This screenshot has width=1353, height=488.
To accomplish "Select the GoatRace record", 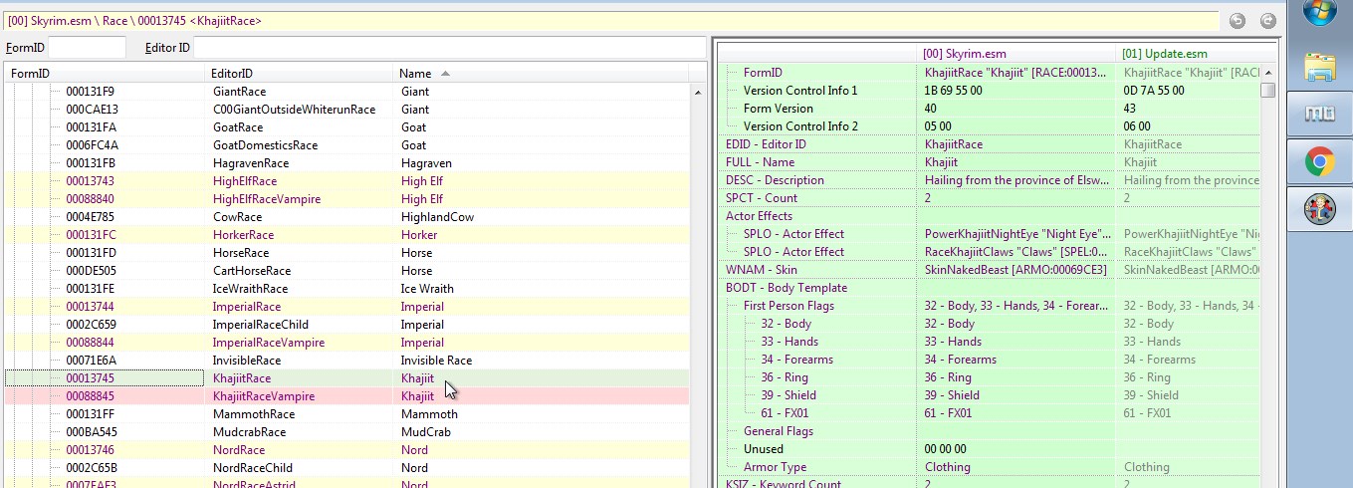I will pyautogui.click(x=346, y=127).
